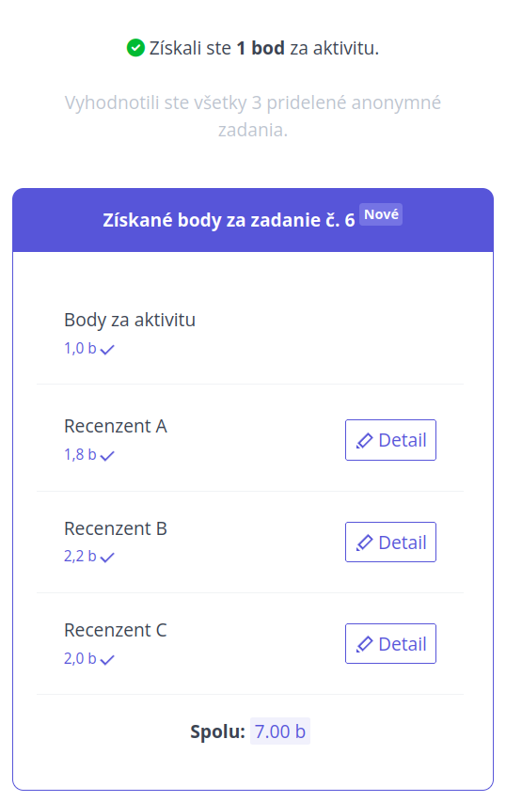Select the Získané body za zadanie č. 6 header
Image resolution: width=506 pixels, height=802 pixels.
pos(253,220)
